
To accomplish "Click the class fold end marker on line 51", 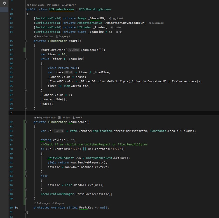I will tap(25, 212).
